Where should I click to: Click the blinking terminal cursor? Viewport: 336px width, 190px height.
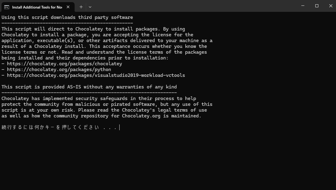(120, 127)
